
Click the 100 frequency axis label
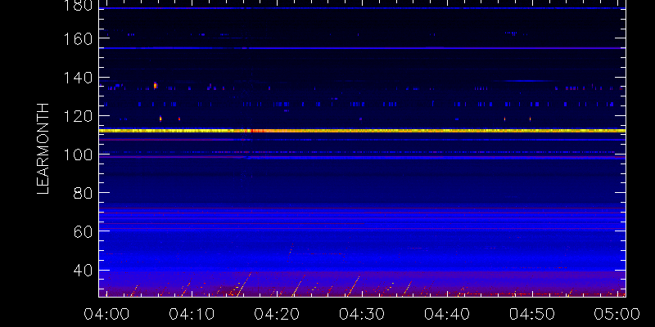pos(77,155)
